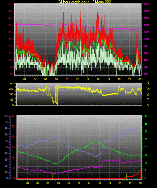Select the W compass letter beside the direction graph

click(x=148, y=89)
